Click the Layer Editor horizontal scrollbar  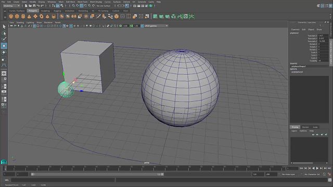309,163
